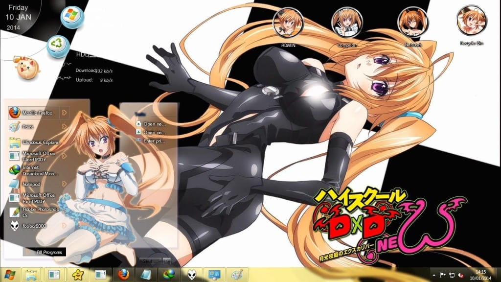Open Windows Explorer from the Start menu
This screenshot has width=501, height=282.
(34, 142)
